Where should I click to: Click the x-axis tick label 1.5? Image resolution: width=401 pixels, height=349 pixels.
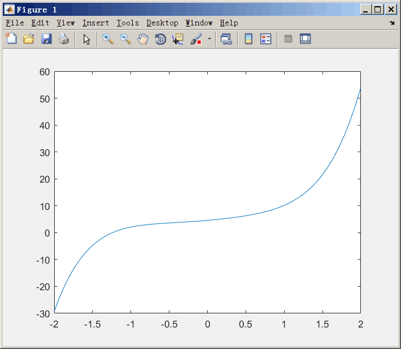[x=322, y=325]
